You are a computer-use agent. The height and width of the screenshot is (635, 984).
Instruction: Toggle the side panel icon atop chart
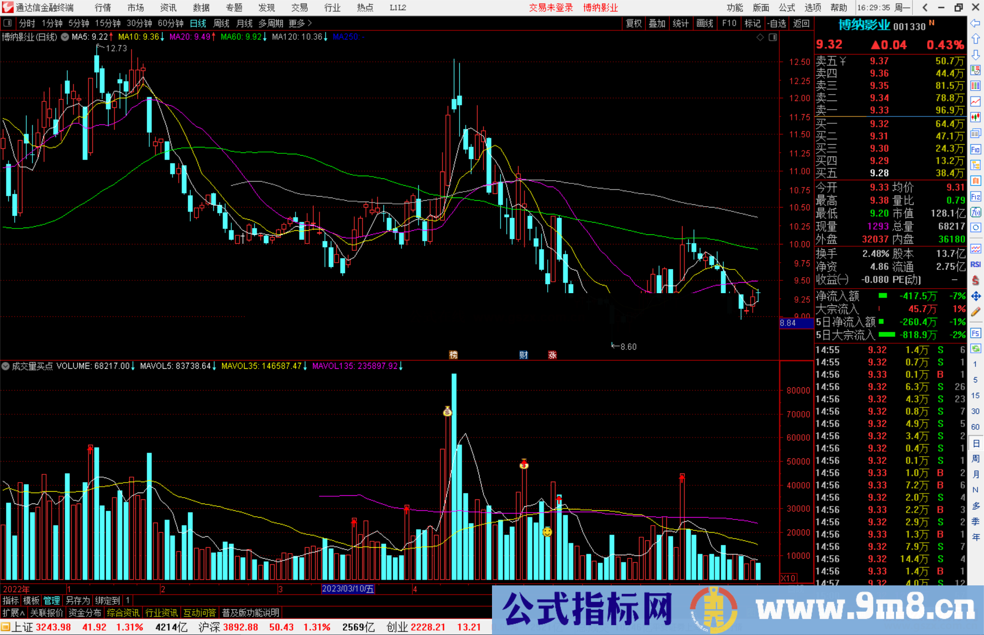pyautogui.click(x=773, y=37)
